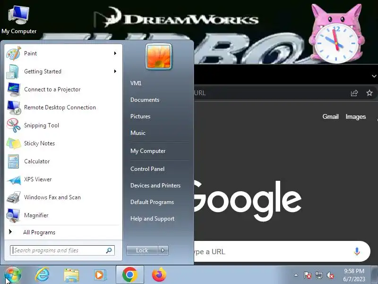Click the user account picture

[x=159, y=57]
